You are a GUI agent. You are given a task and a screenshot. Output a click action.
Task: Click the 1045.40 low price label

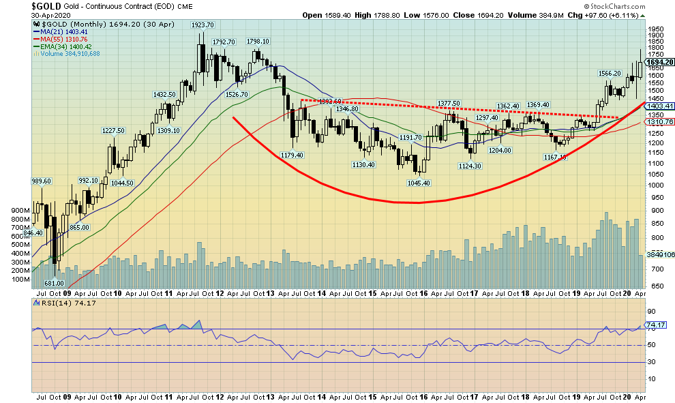pos(417,183)
